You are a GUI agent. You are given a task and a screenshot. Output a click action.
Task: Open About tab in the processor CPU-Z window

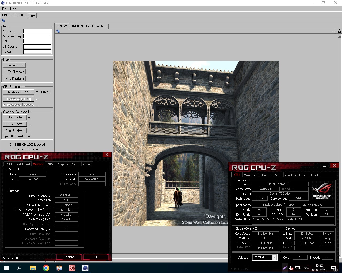pyautogui.click(x=314, y=175)
